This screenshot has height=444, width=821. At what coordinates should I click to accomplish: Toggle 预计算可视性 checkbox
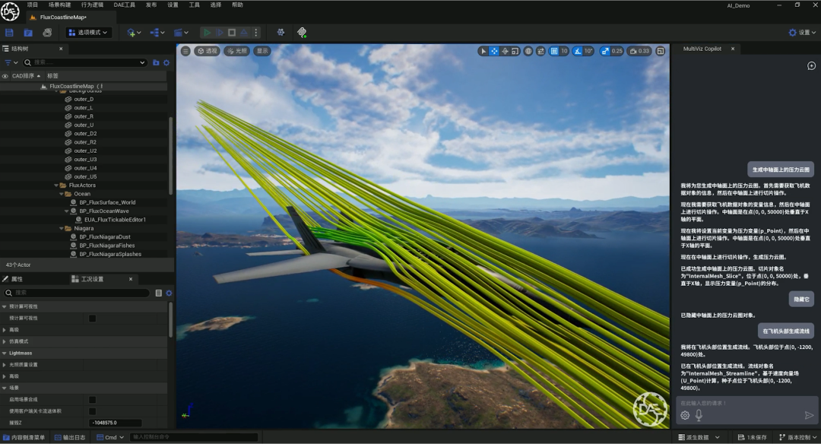pyautogui.click(x=92, y=319)
